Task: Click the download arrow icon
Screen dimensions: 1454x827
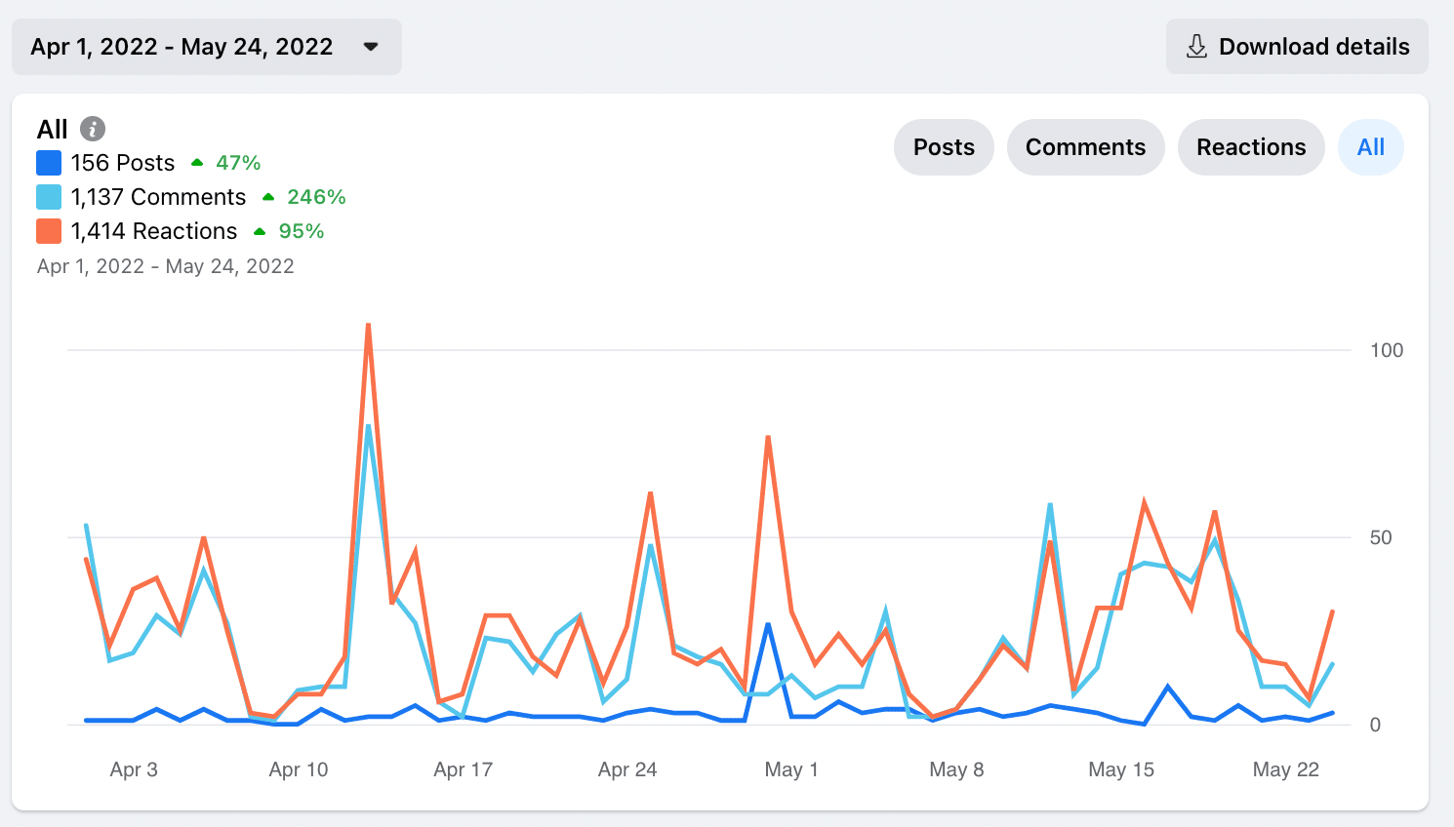Action: pos(1196,47)
